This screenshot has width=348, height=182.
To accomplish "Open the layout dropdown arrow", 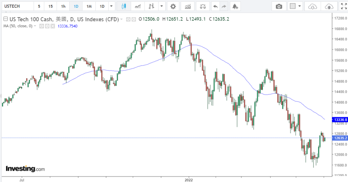I will point(299,6).
